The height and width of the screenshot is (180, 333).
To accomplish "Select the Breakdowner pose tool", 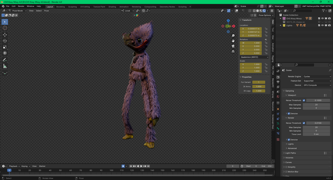I will pyautogui.click(x=5, y=73).
